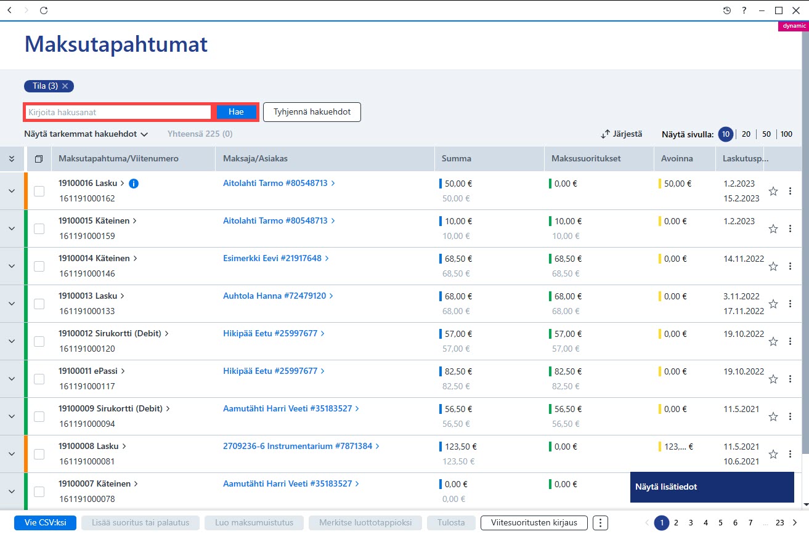Open more actions menu for 19100015 Käteinen row

[790, 229]
